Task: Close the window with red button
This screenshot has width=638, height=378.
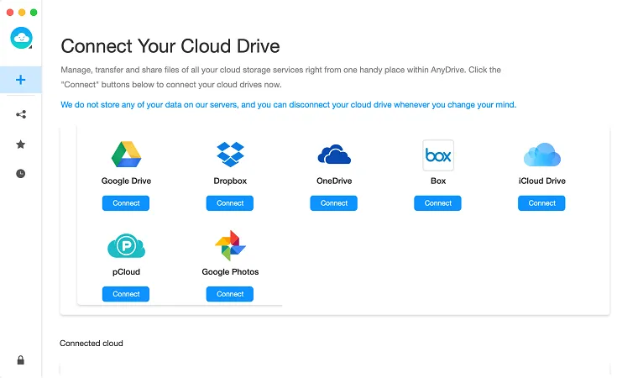Action: (10, 13)
